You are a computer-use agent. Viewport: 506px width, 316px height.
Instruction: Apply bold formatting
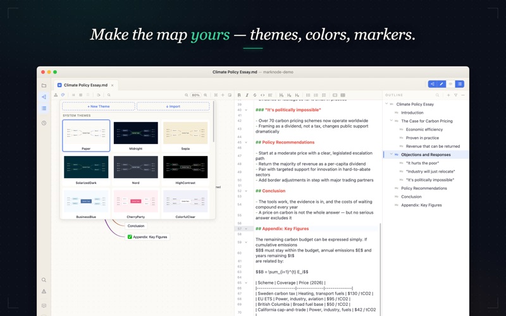tap(239, 95)
